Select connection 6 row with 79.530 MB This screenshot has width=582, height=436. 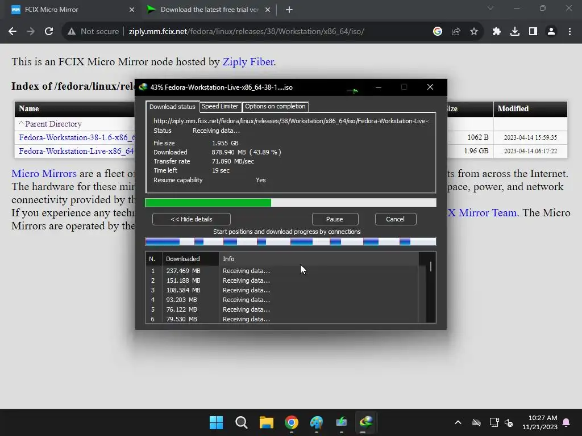282,319
